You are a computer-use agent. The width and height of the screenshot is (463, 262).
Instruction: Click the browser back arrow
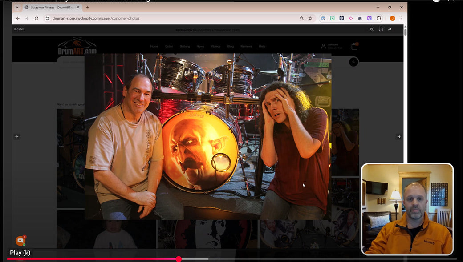point(18,18)
